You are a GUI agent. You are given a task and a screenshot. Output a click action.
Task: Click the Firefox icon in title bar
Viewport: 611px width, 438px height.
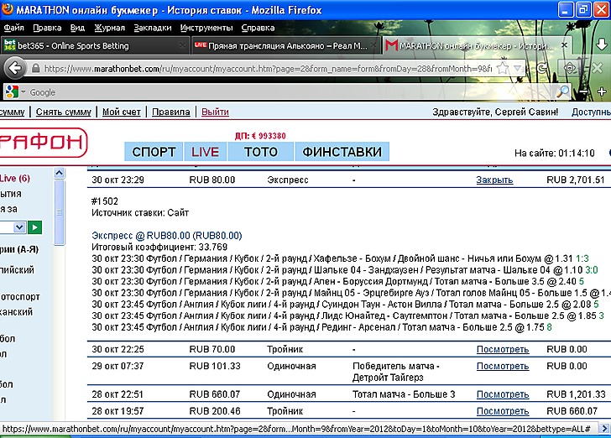coord(8,9)
